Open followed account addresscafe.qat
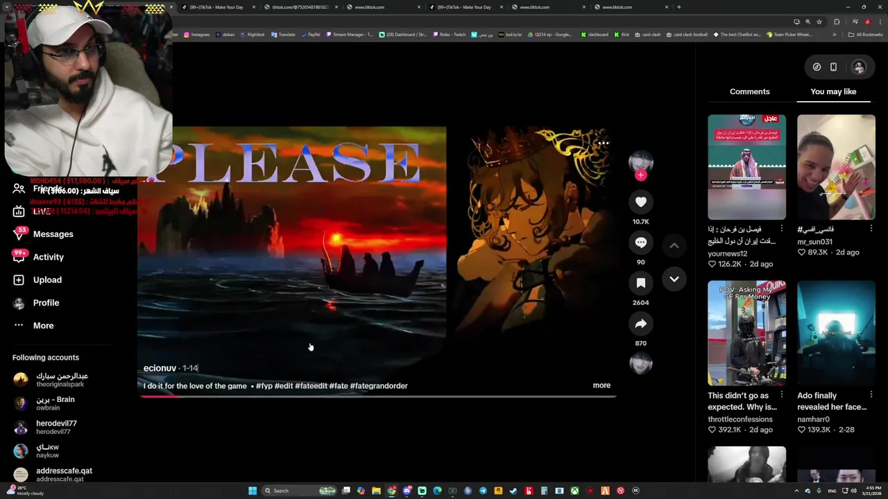The height and width of the screenshot is (499, 888). pos(64,475)
